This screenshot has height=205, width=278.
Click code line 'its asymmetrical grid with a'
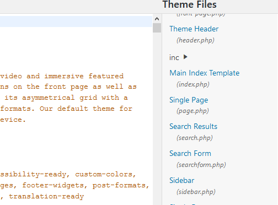point(66,98)
